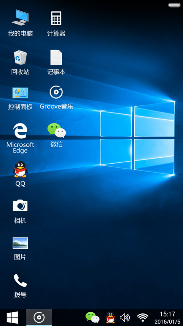Open the volume speaker tray icon
The height and width of the screenshot is (326, 183).
(125, 318)
